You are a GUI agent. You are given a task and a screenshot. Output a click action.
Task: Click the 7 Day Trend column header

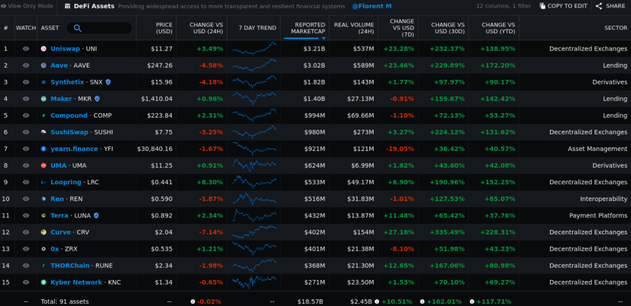tap(257, 28)
